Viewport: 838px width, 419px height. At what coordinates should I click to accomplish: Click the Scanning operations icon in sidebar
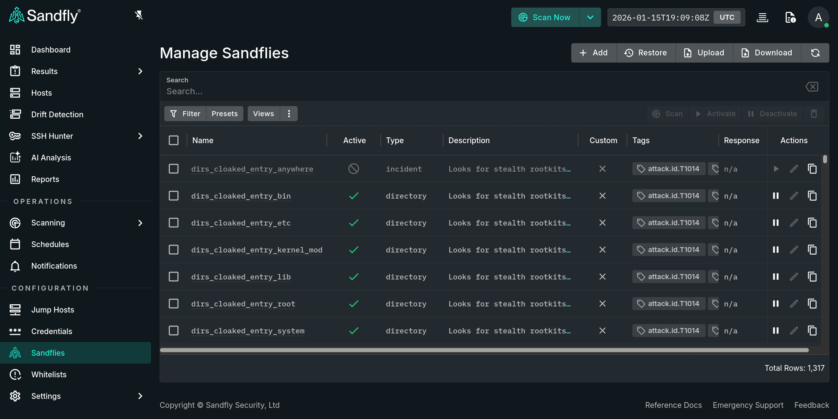coord(15,223)
